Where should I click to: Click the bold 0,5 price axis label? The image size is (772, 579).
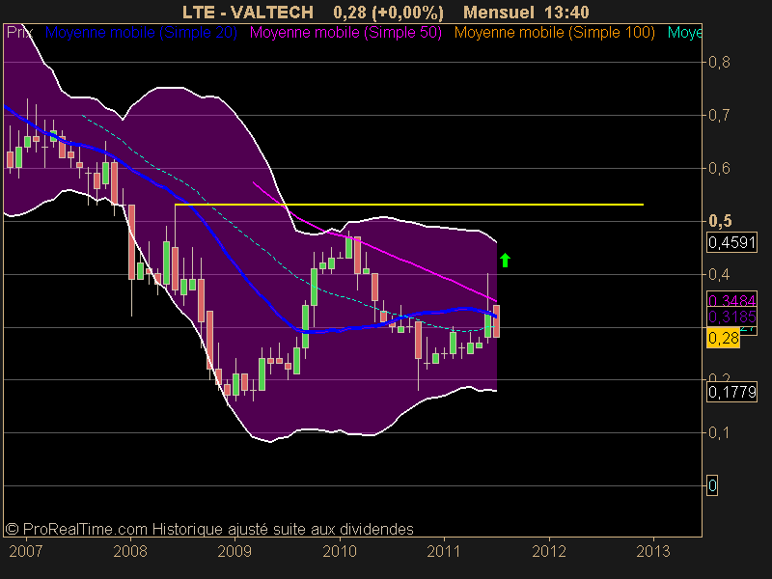click(x=720, y=221)
